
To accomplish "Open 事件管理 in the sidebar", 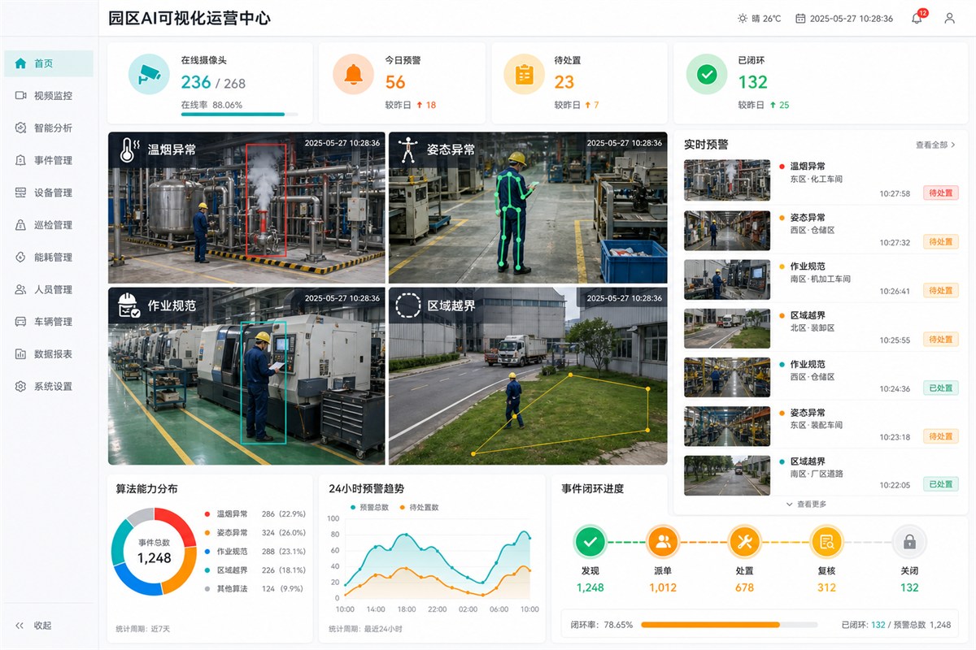I will coord(49,160).
